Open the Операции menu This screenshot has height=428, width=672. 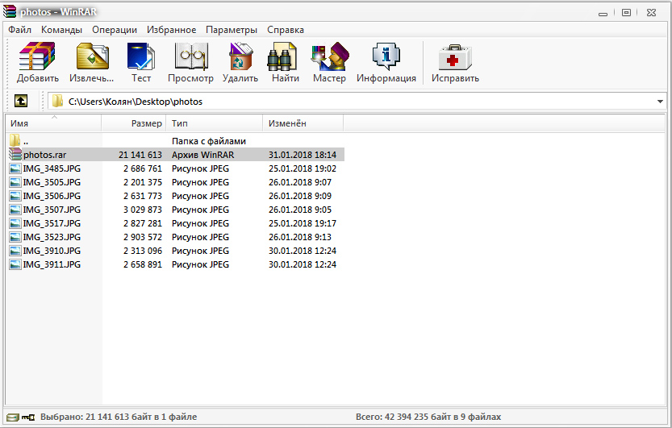pos(115,30)
